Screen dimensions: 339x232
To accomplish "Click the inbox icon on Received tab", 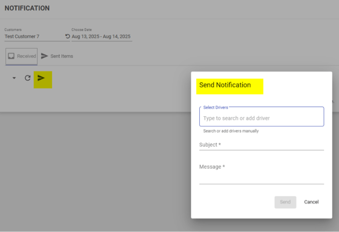I will click(x=12, y=56).
